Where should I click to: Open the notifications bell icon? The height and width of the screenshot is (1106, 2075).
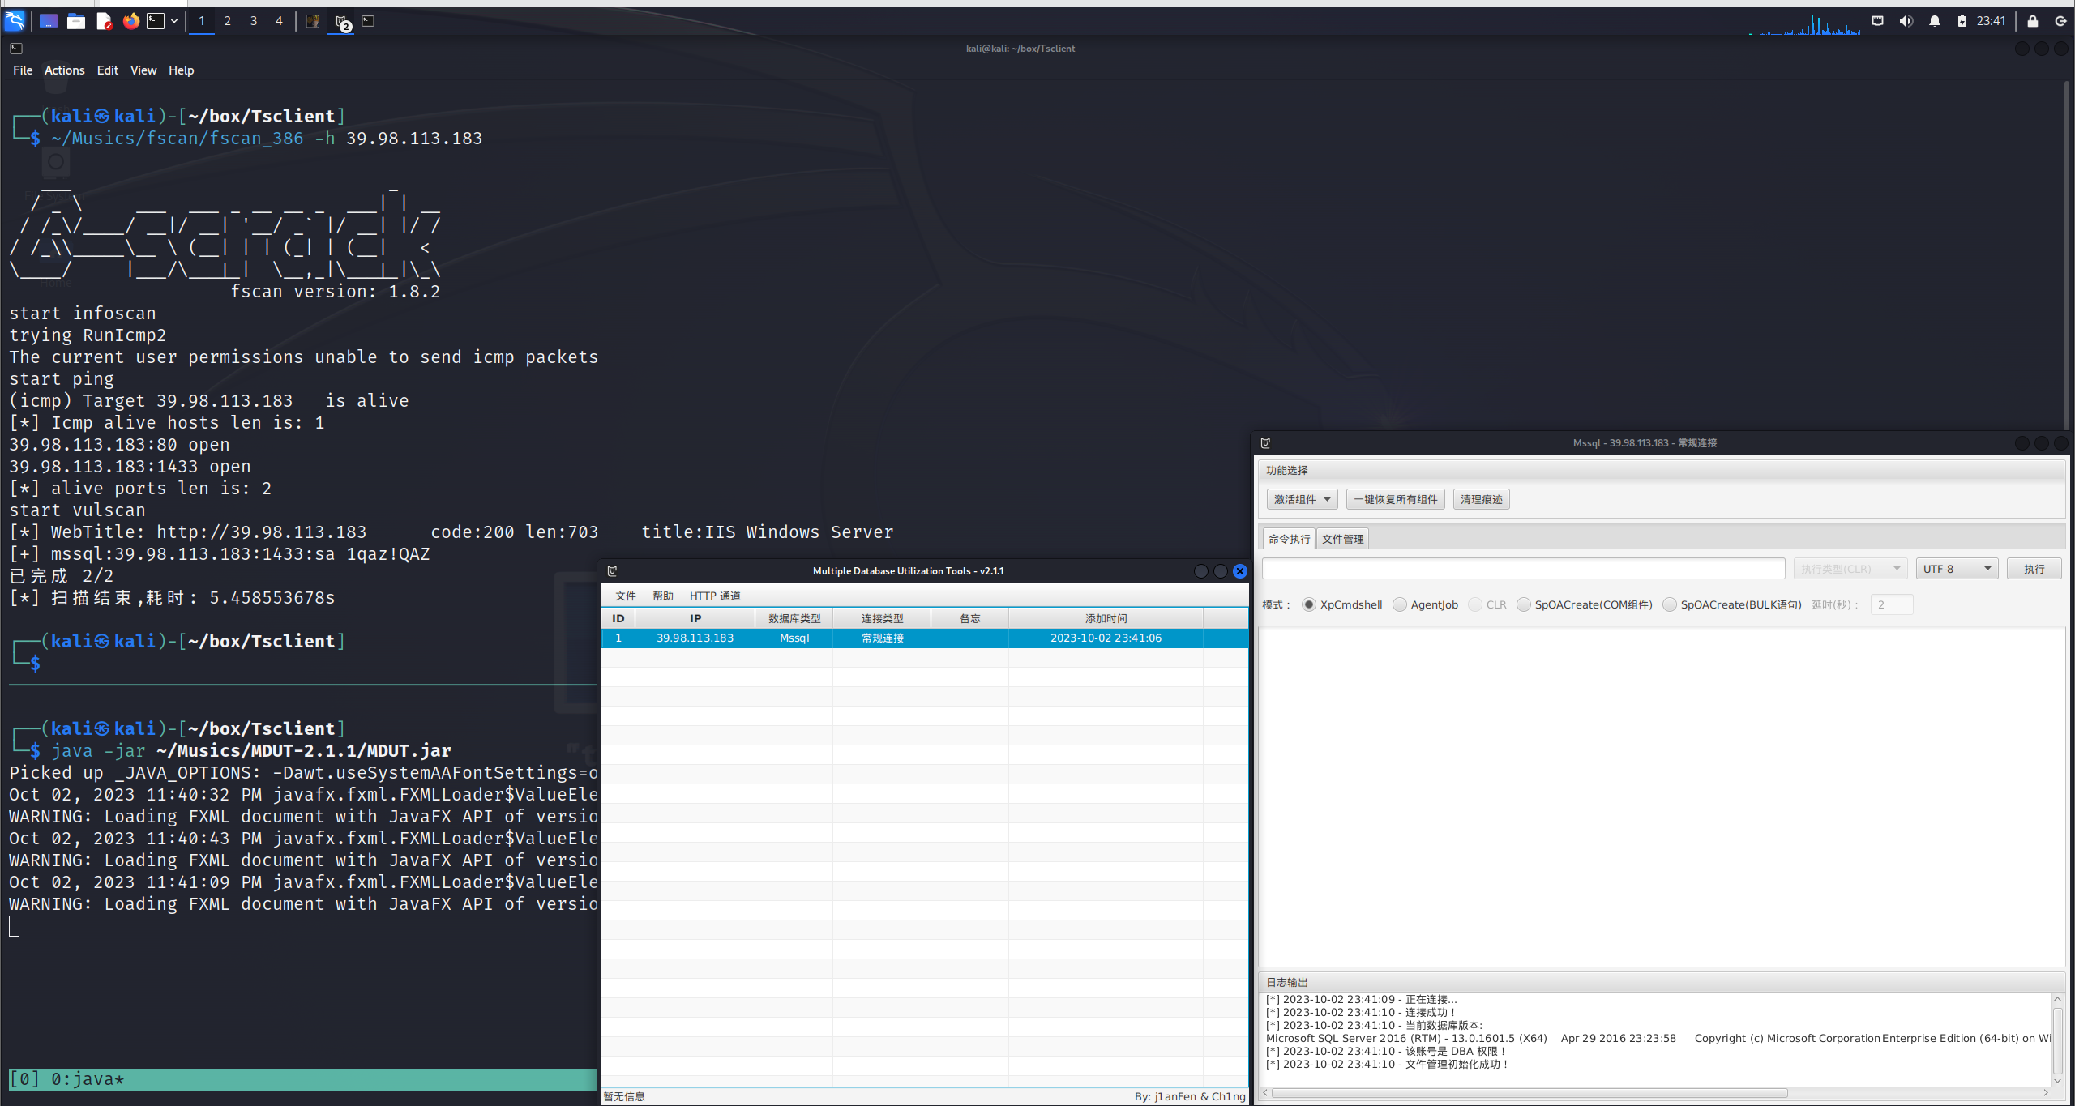click(x=1935, y=21)
